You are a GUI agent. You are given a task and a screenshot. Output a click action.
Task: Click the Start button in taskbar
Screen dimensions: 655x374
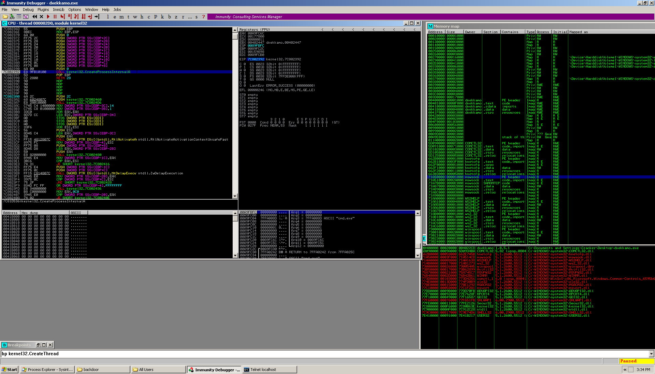(x=10, y=370)
